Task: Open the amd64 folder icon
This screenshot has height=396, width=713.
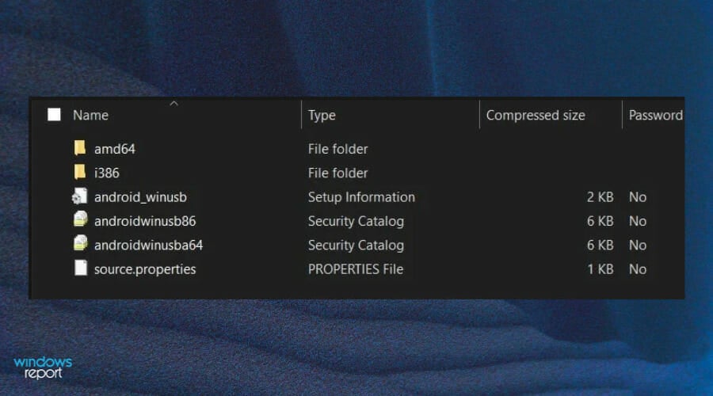Action: (x=79, y=148)
